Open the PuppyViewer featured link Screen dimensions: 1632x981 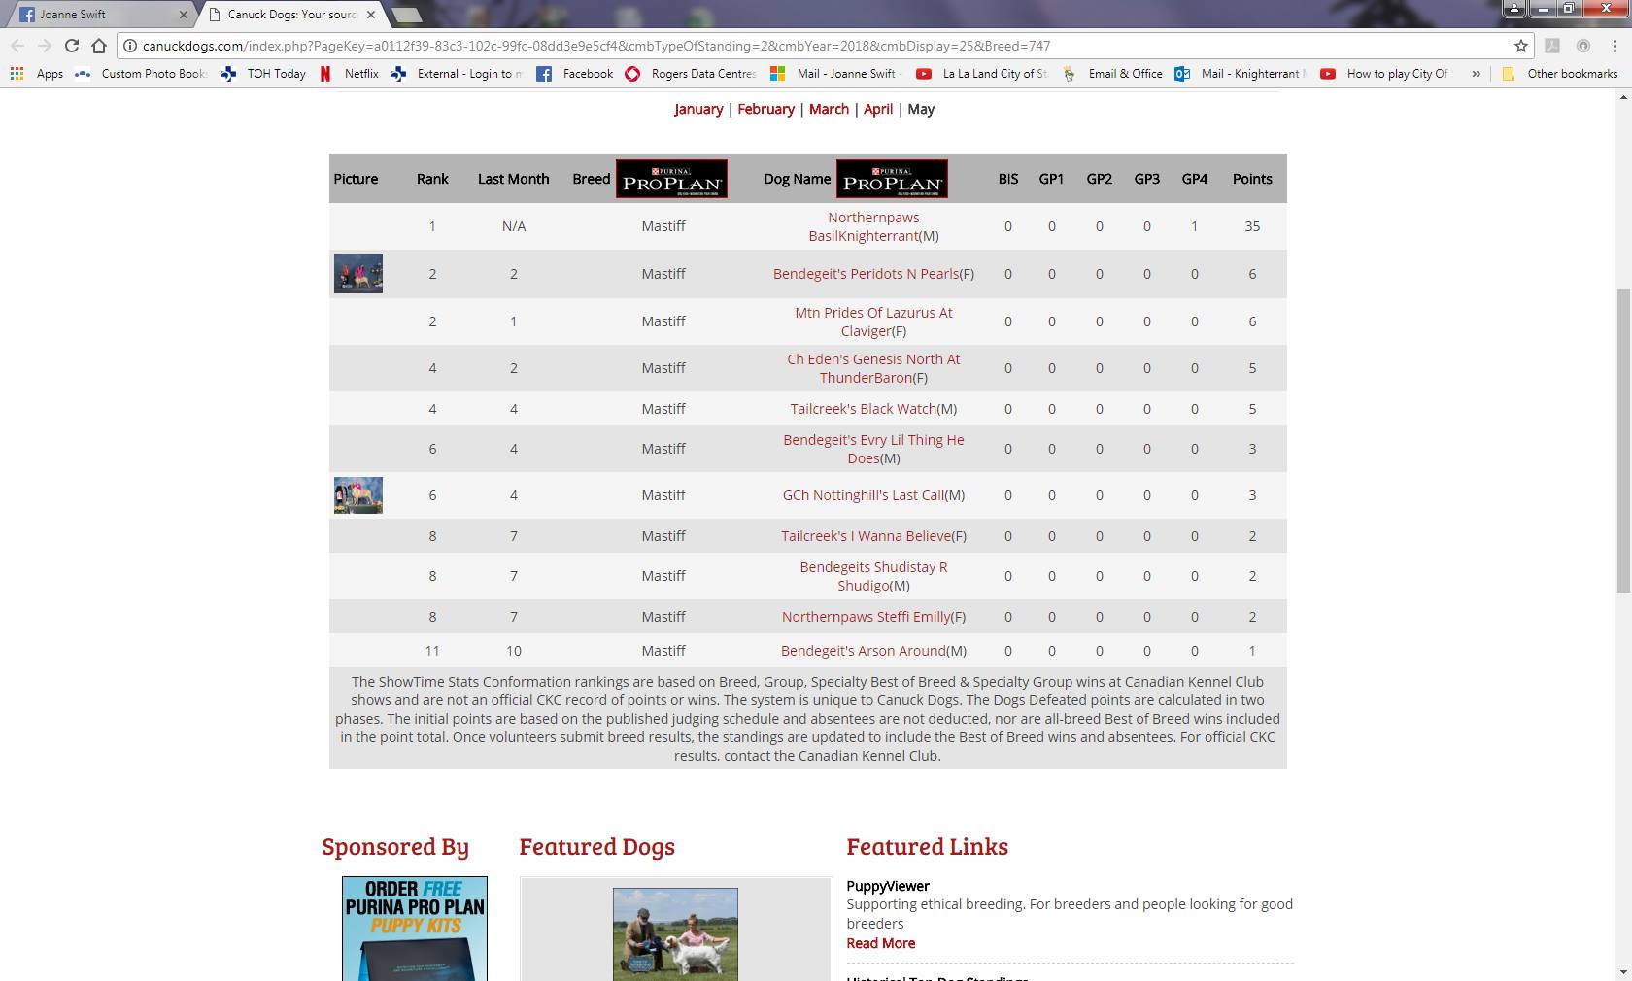point(888,886)
